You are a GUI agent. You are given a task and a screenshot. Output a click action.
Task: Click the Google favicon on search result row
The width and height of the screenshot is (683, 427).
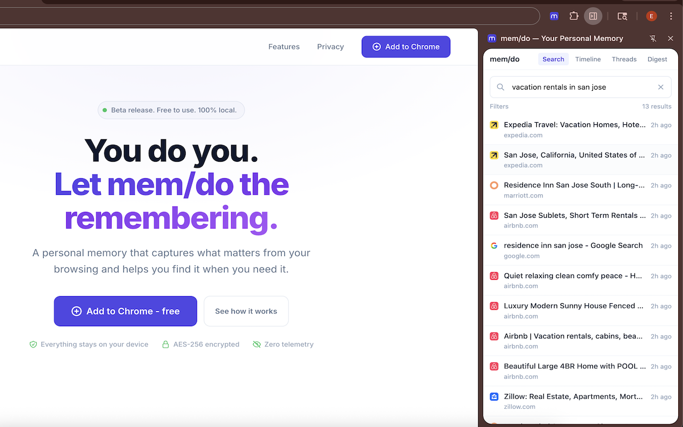tap(494, 246)
